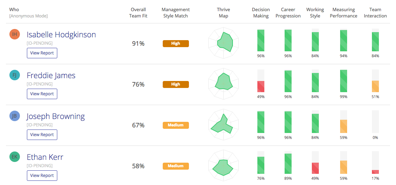Click Ethan Kerr's 17% Team Interaction bar

point(375,172)
